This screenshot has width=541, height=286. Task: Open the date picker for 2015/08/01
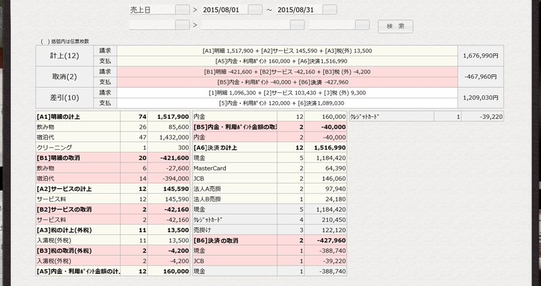[254, 9]
